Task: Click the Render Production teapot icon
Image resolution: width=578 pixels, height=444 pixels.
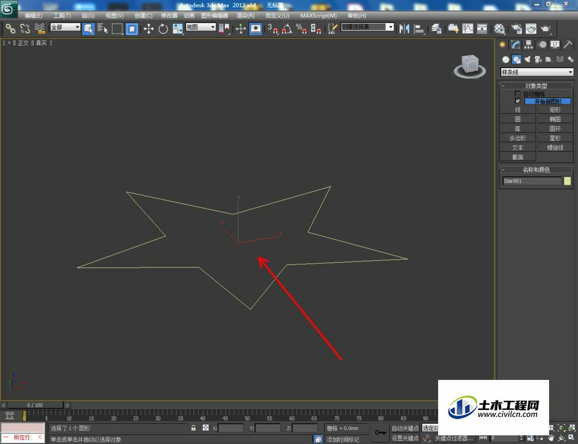Action: (x=546, y=29)
